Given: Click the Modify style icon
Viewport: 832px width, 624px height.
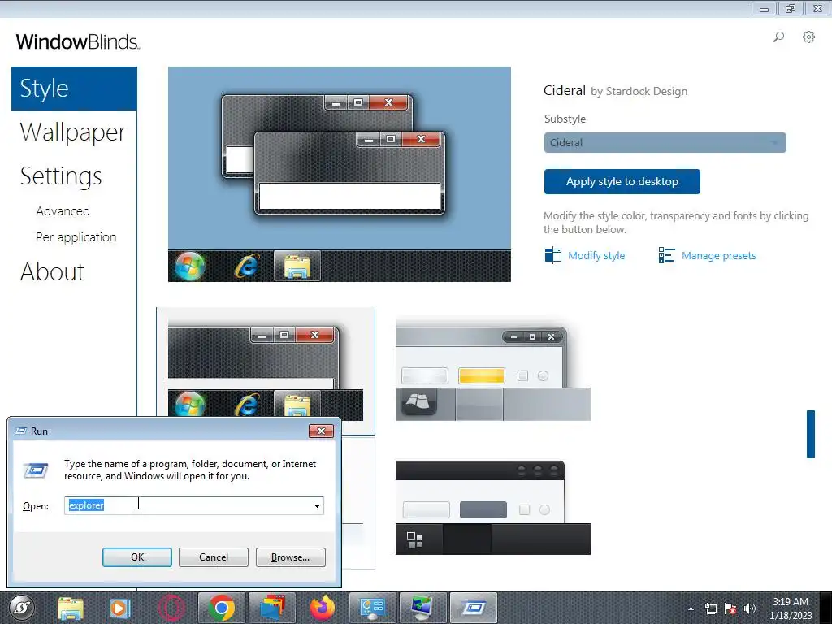Looking at the screenshot, I should coord(552,255).
